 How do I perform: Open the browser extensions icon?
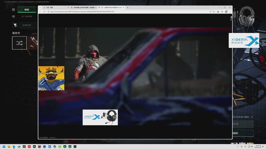click(x=218, y=12)
